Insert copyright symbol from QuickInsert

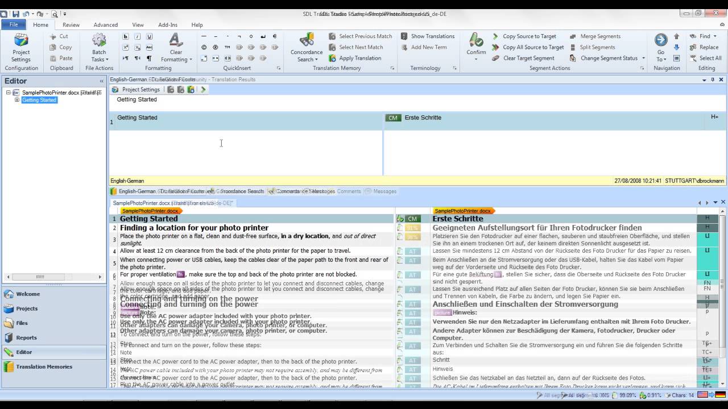tap(204, 47)
